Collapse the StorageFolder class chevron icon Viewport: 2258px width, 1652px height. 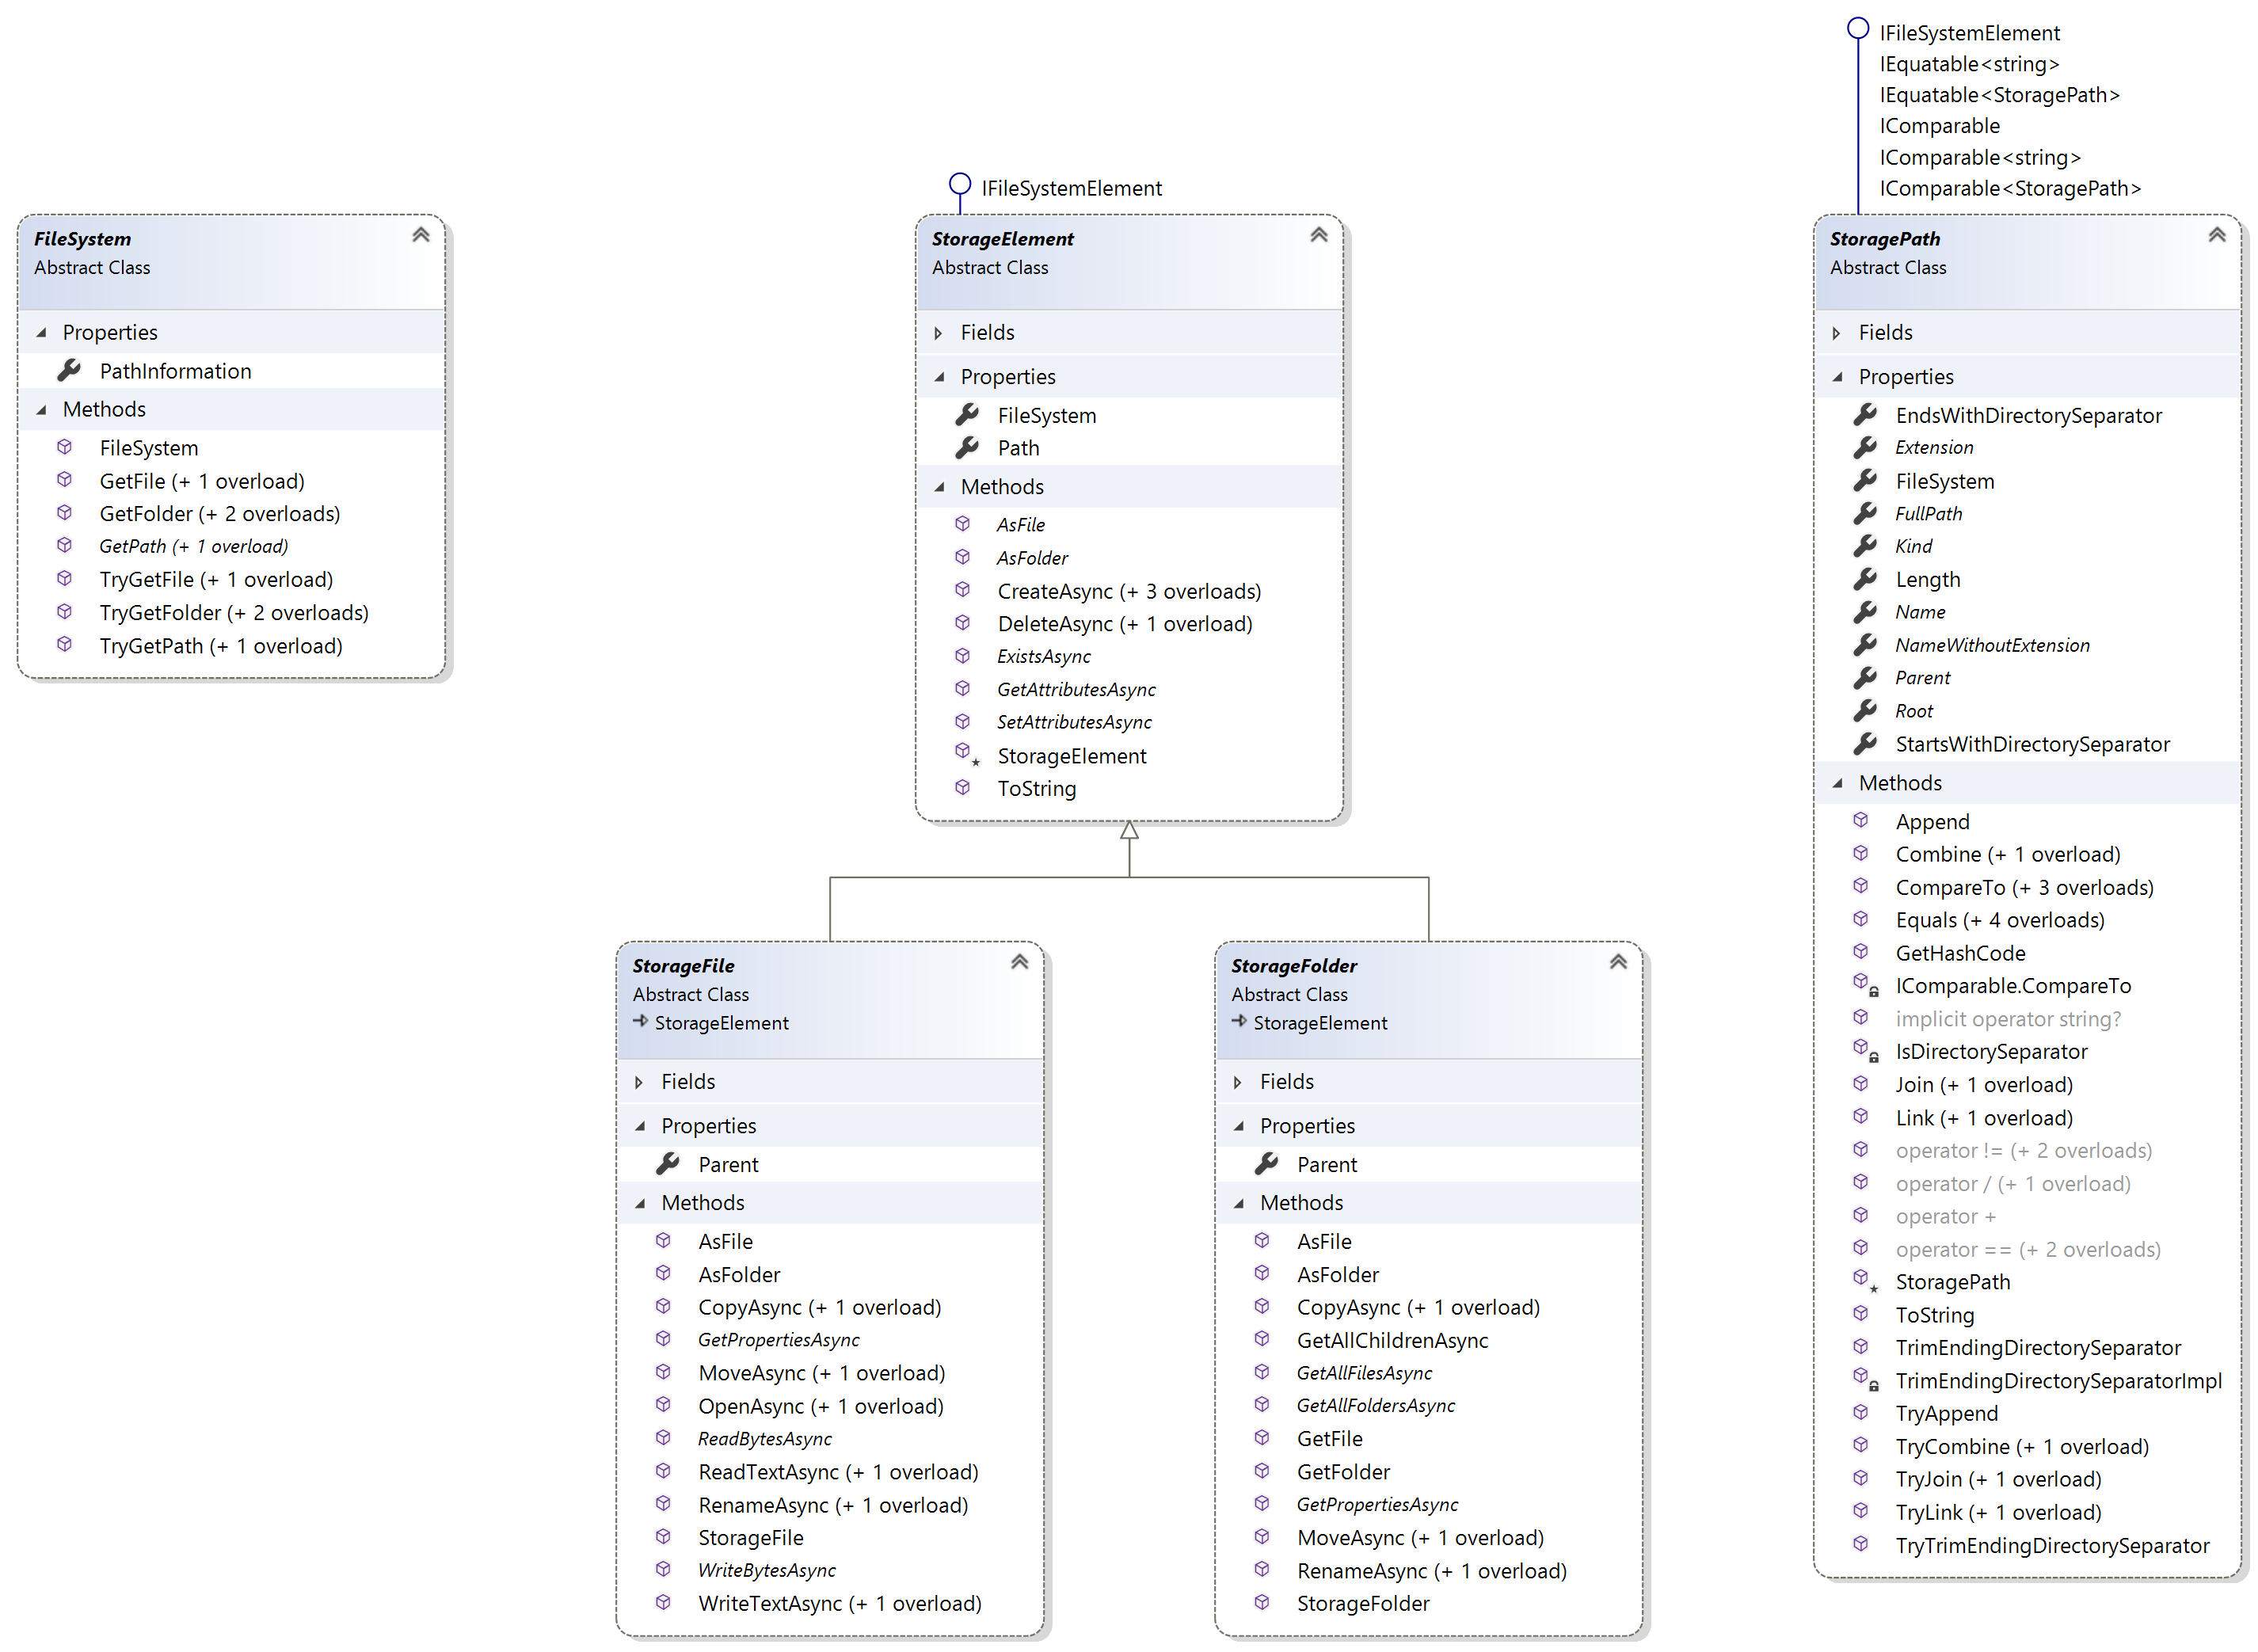click(1617, 962)
